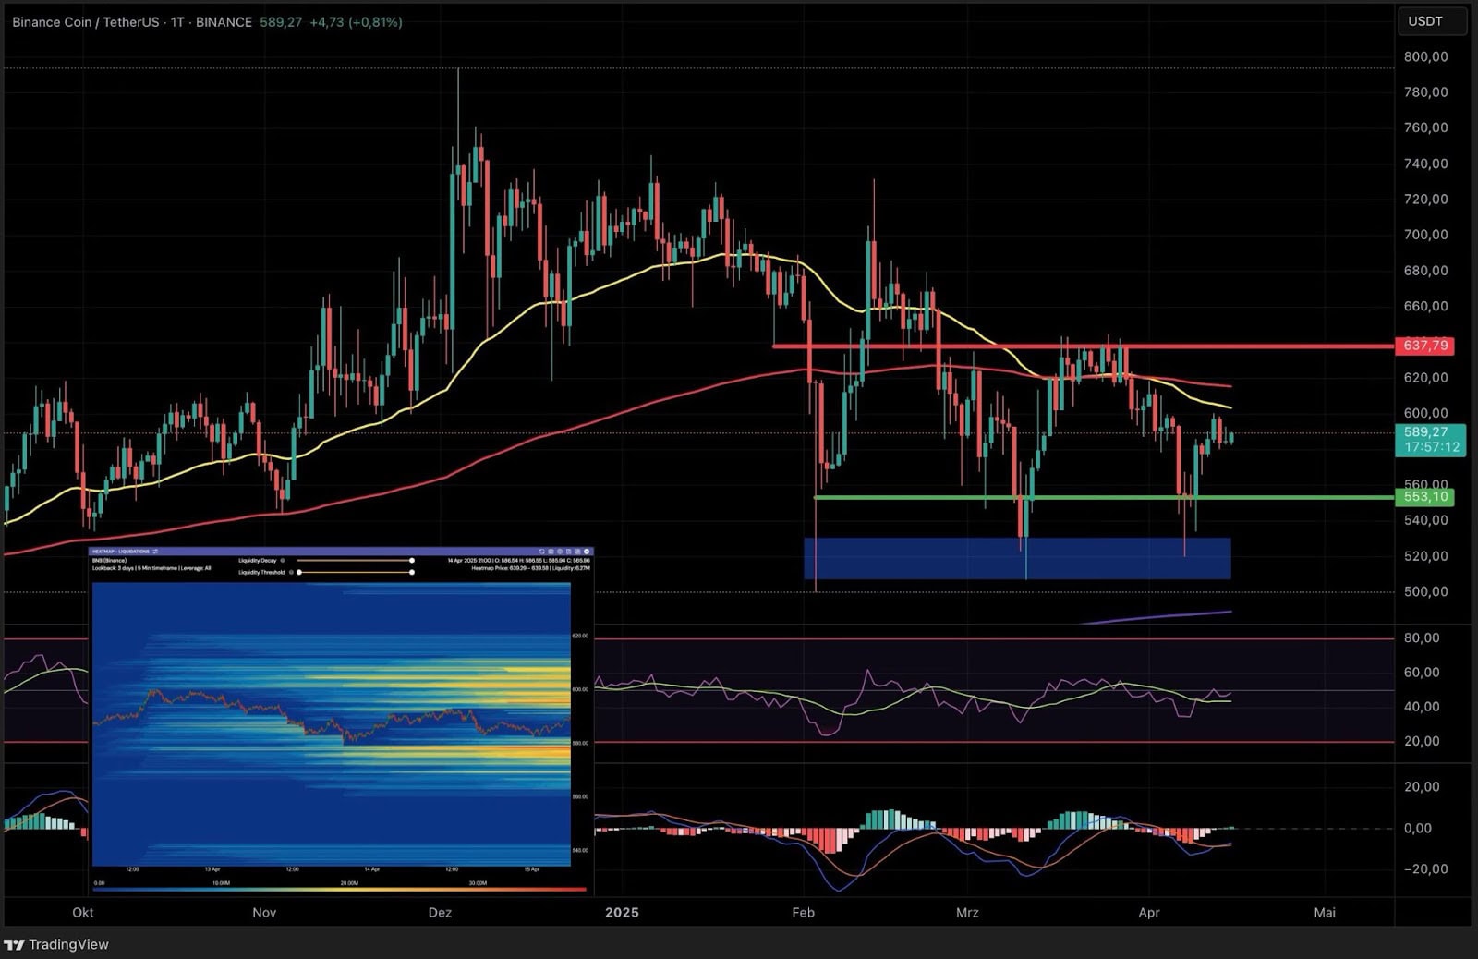Click the TradingView logo
Image resolution: width=1478 pixels, height=959 pixels.
coord(56,944)
